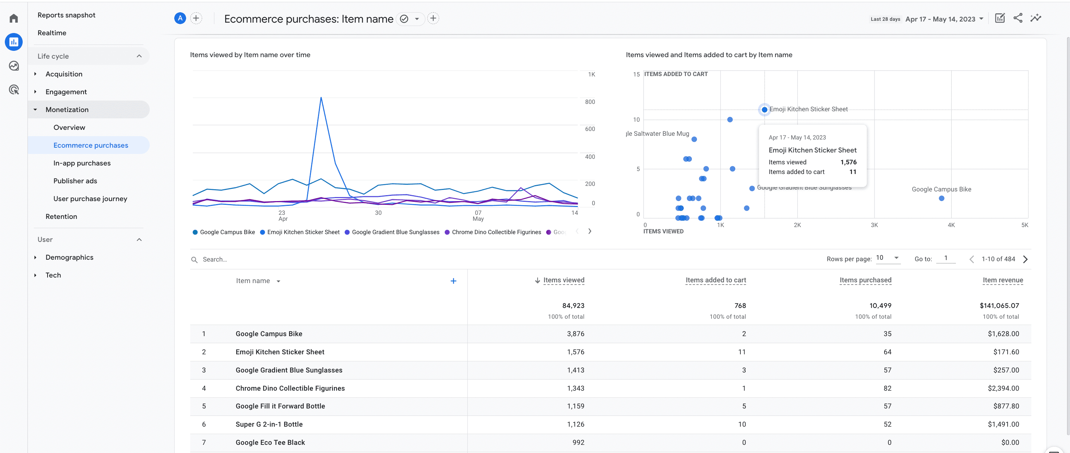Select the Ecommerce purchases menu item
Image resolution: width=1070 pixels, height=453 pixels.
(x=91, y=145)
